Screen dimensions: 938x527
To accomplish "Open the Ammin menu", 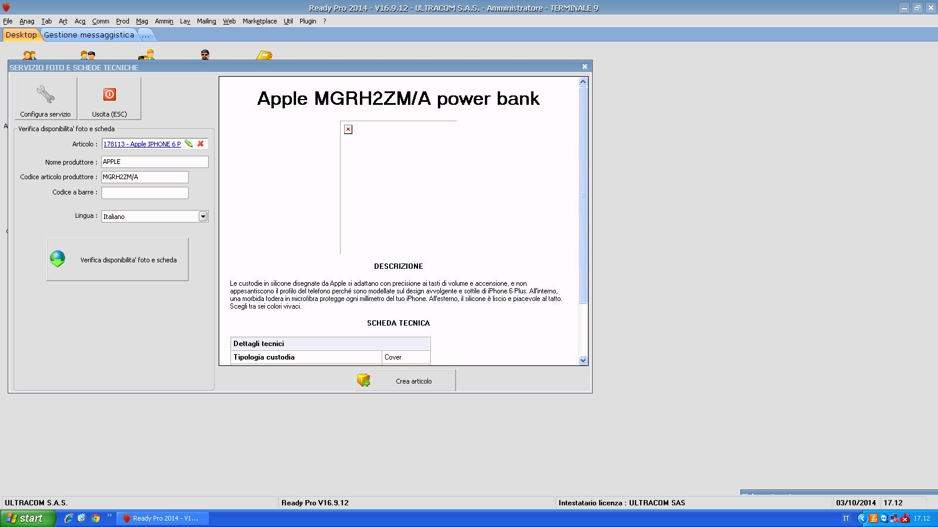I will pos(164,21).
